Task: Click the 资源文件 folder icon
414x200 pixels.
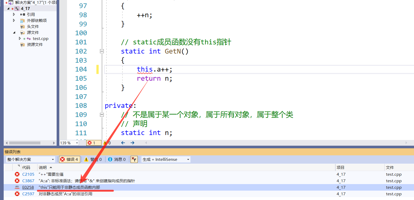Action: [23, 45]
